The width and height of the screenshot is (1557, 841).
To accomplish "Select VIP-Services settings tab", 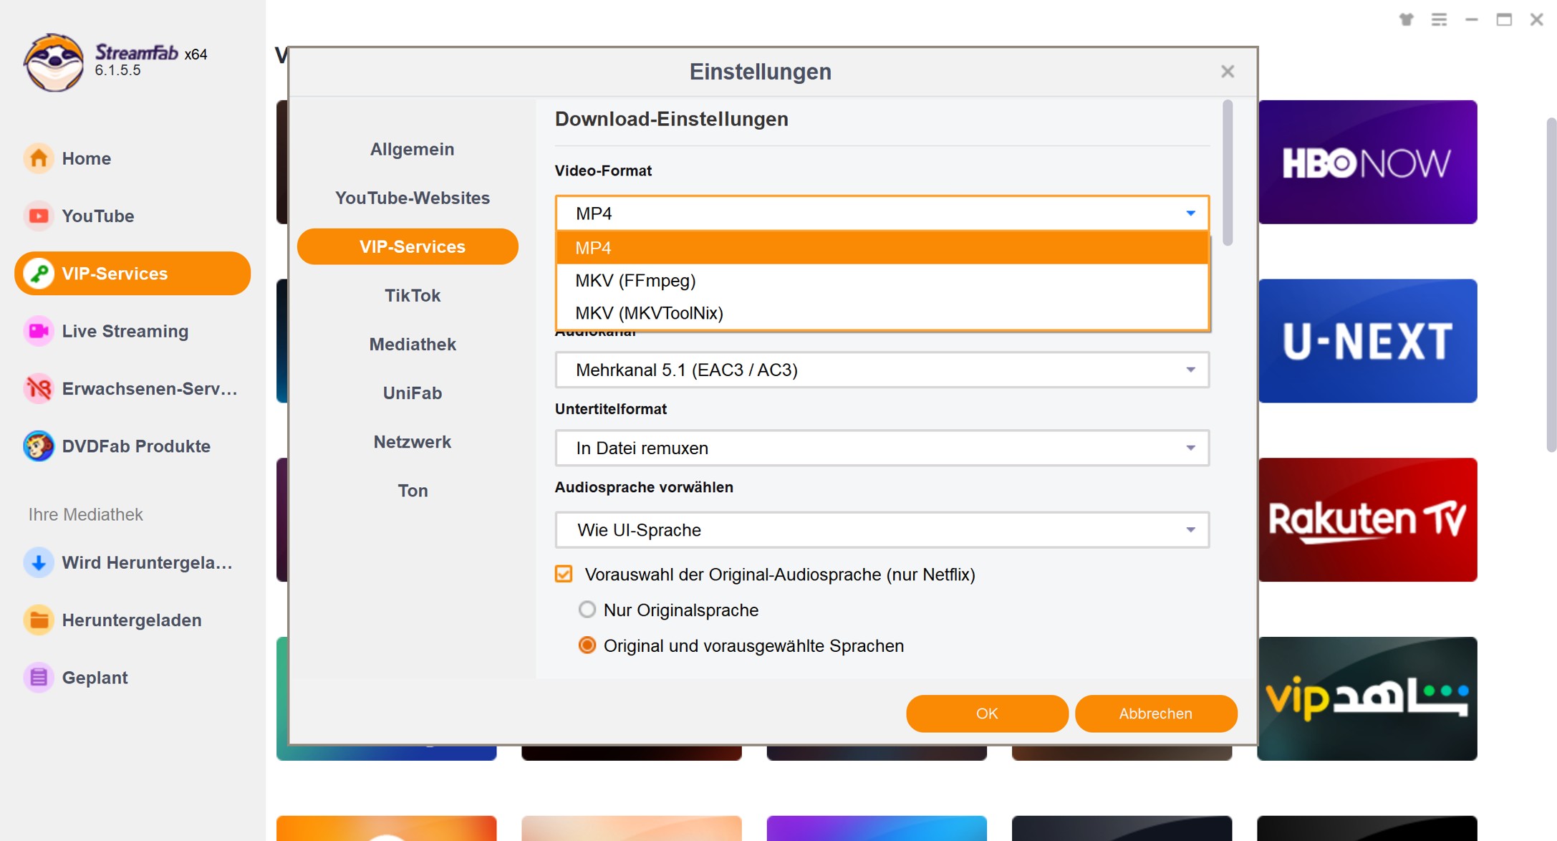I will (408, 246).
